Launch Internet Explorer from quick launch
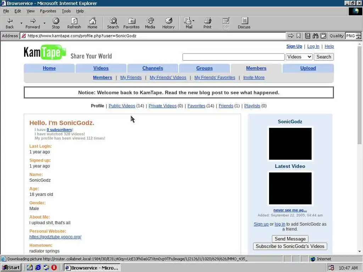The image size is (363, 272). [38, 268]
